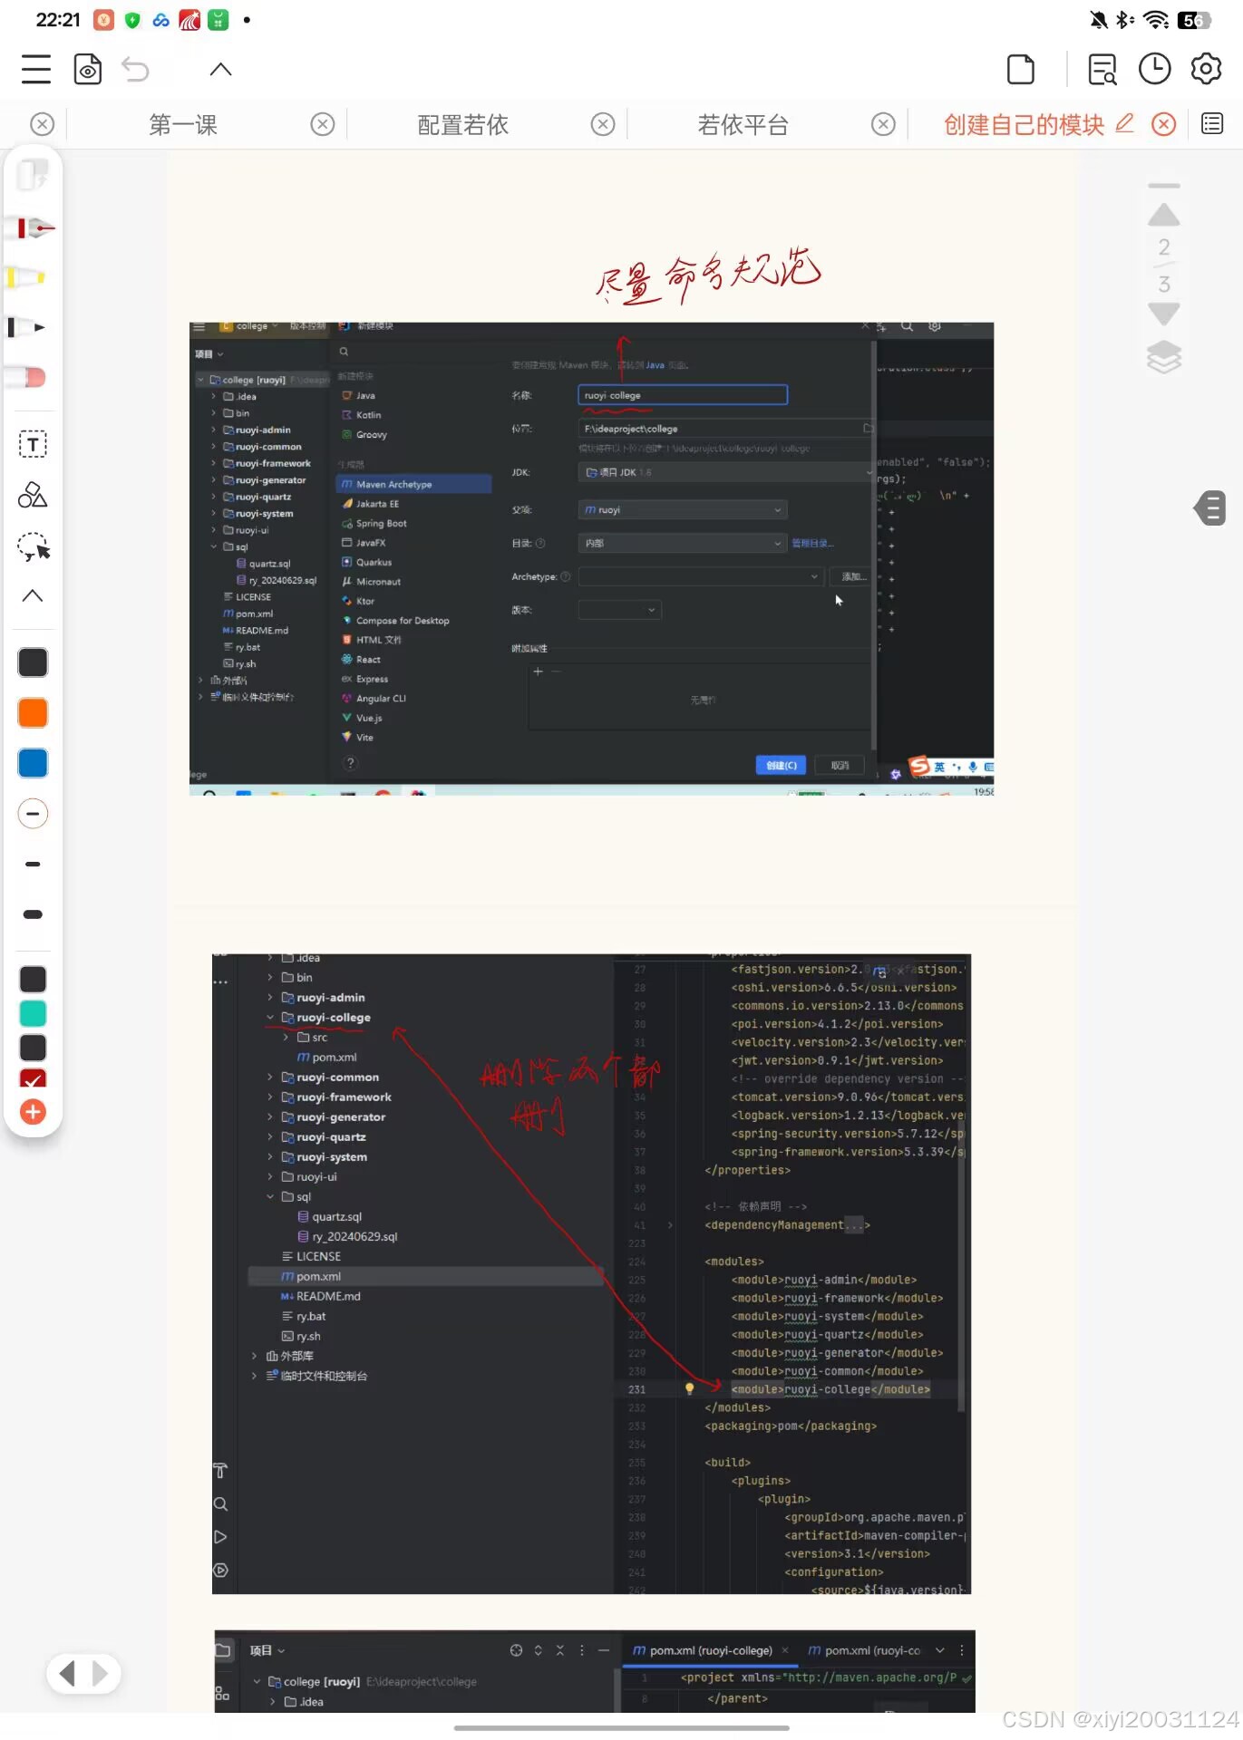Tap the Wi-Fi status icon
The height and width of the screenshot is (1740, 1243).
[1156, 19]
